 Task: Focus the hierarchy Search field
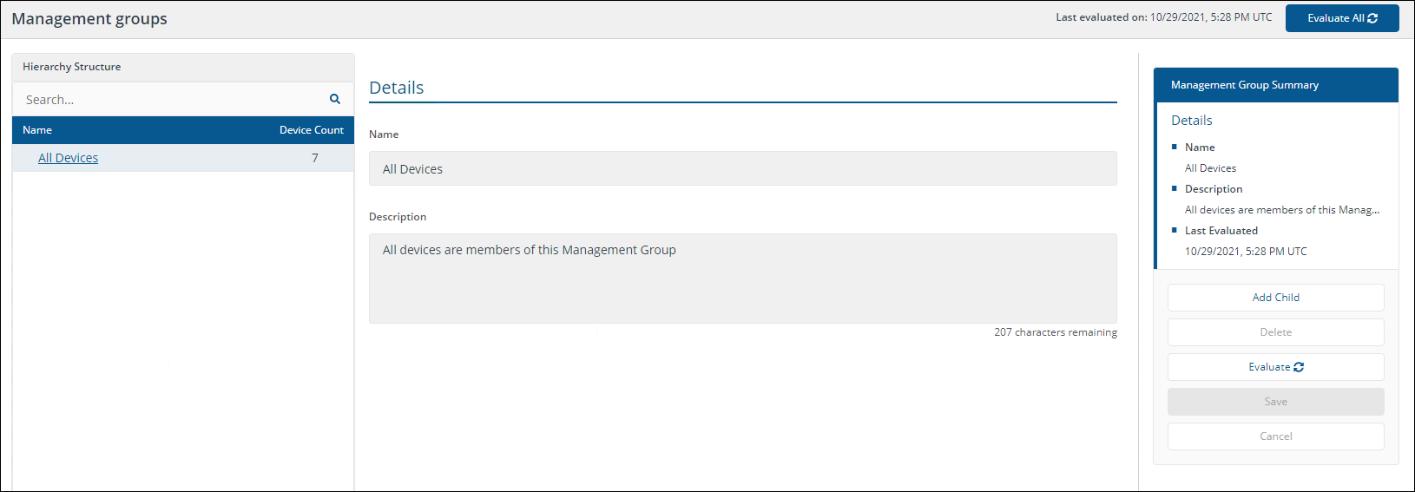pos(169,100)
